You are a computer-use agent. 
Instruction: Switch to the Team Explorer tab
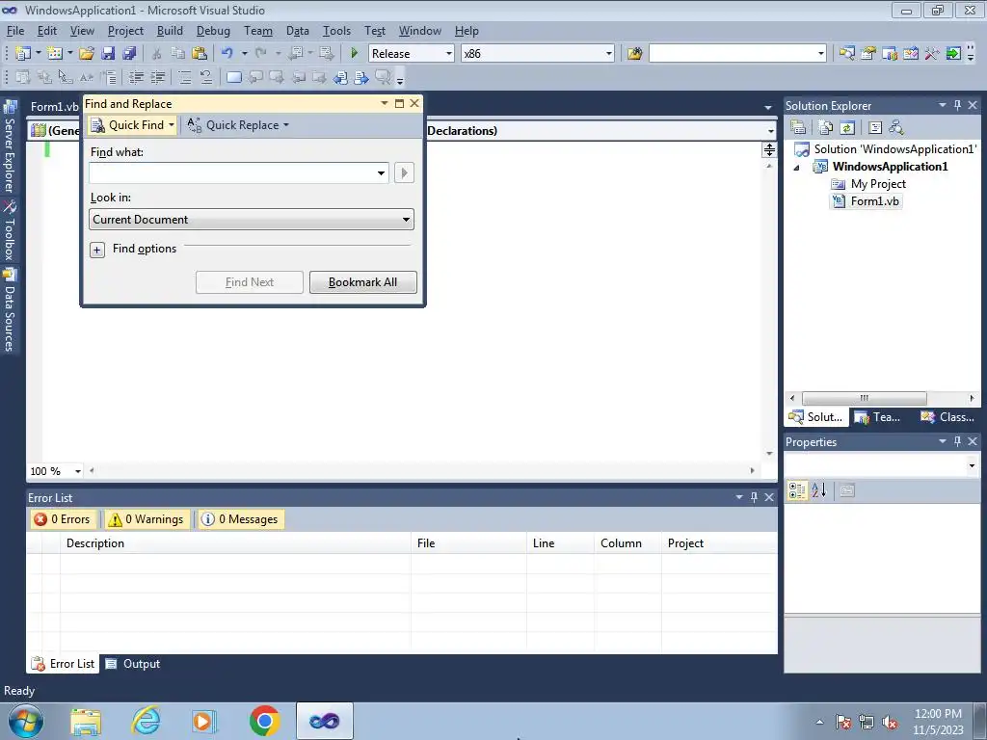pyautogui.click(x=879, y=416)
